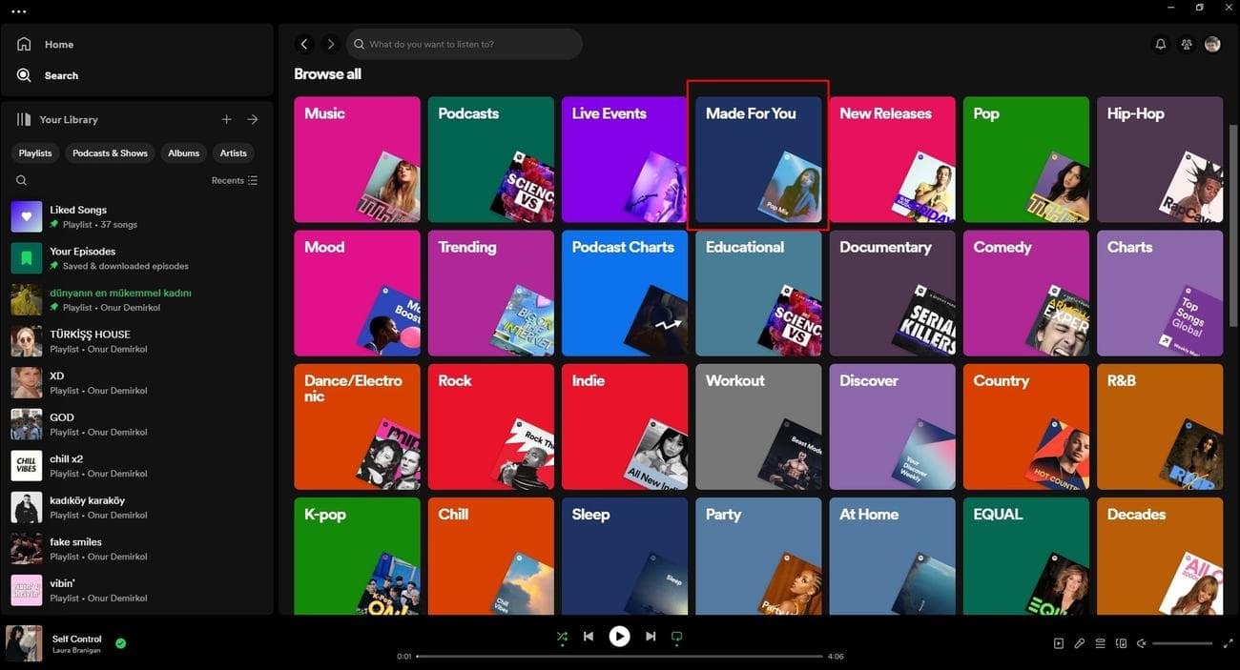Disable repeat mode
Image resolution: width=1240 pixels, height=670 pixels.
[677, 636]
